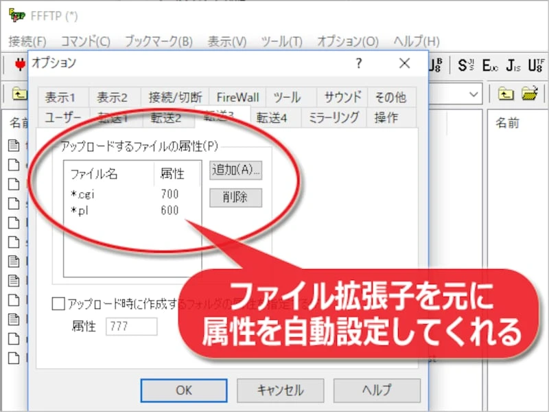The width and height of the screenshot is (549, 412).
Task: Open the オプション(O) menu
Action: pyautogui.click(x=348, y=42)
